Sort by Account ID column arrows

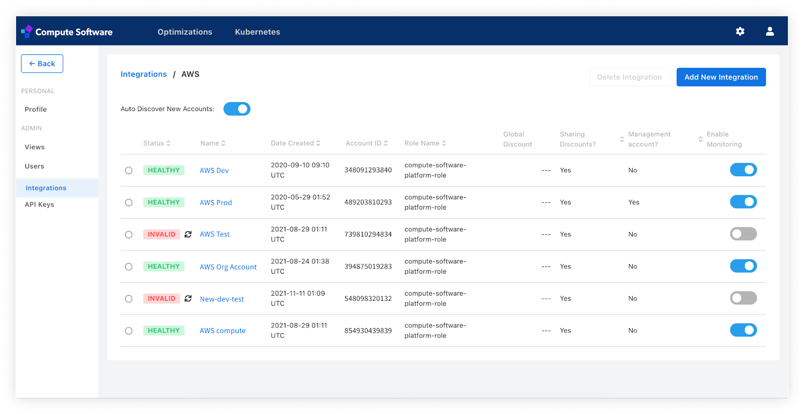[x=385, y=143]
